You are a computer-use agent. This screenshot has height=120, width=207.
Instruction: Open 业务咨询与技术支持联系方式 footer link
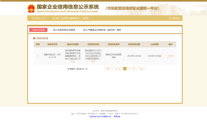pyautogui.click(x=100, y=116)
